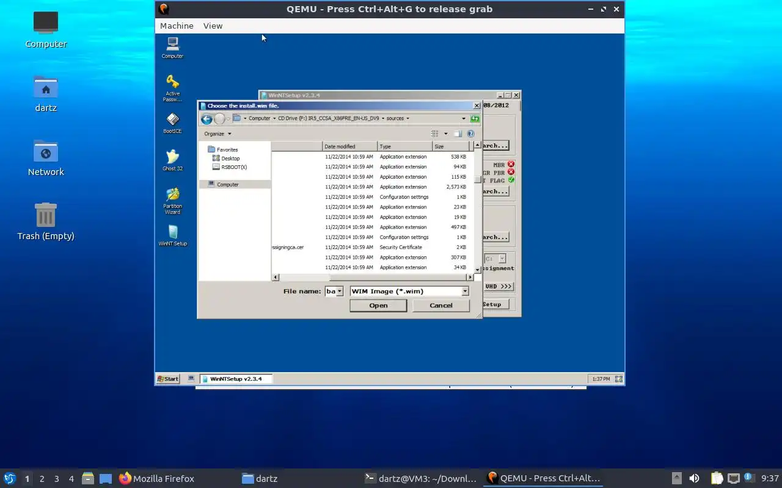
Task: Click the horizontal scrollbar left arrow
Action: pyautogui.click(x=276, y=278)
